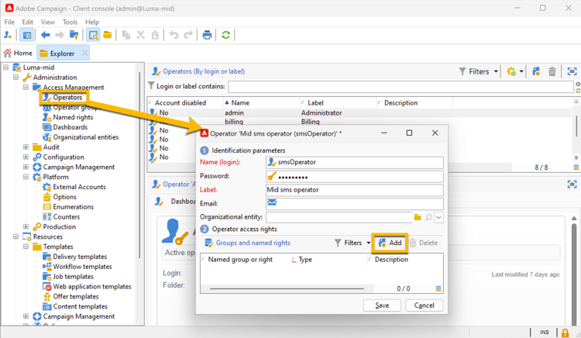Click the undo arrow icon
This screenshot has width=581, height=338.
point(174,35)
